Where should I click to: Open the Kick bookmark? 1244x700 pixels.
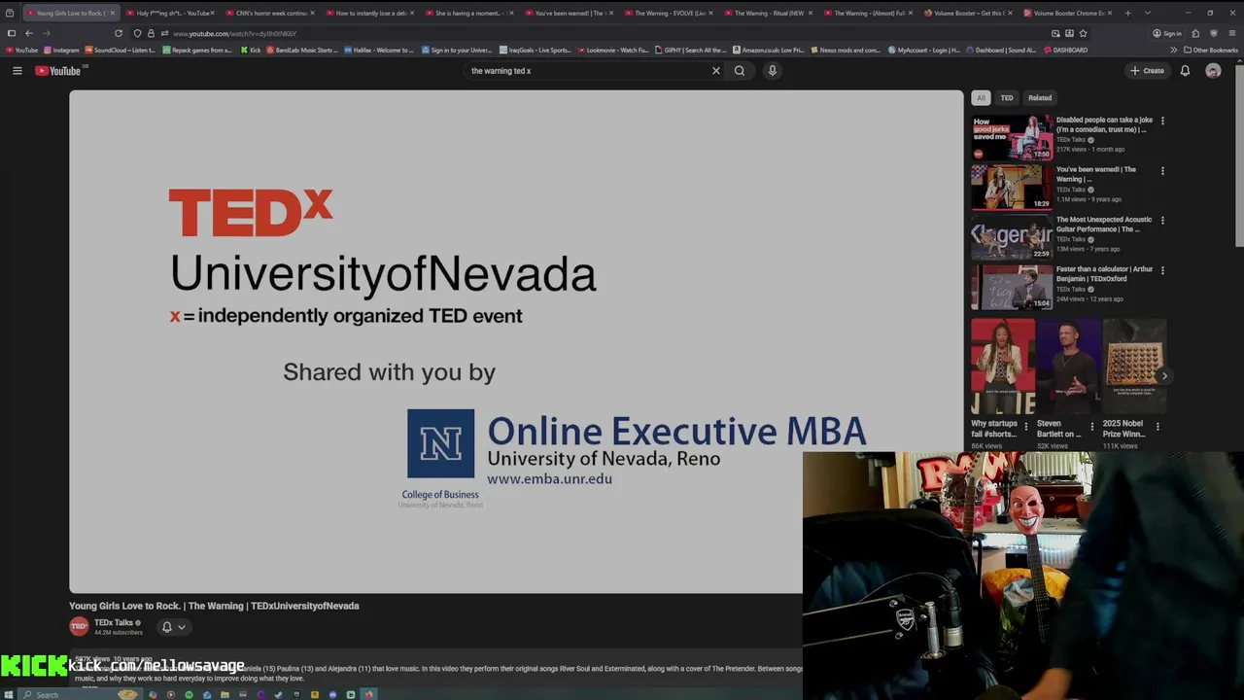252,50
